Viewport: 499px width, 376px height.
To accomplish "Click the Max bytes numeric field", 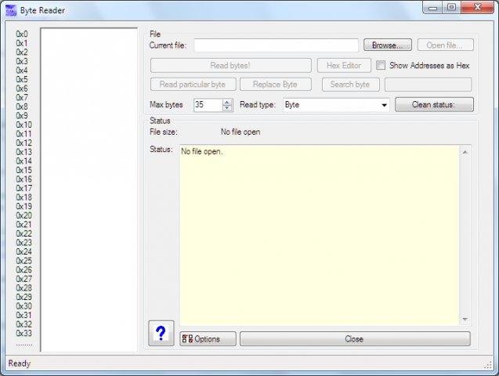I will [x=208, y=105].
